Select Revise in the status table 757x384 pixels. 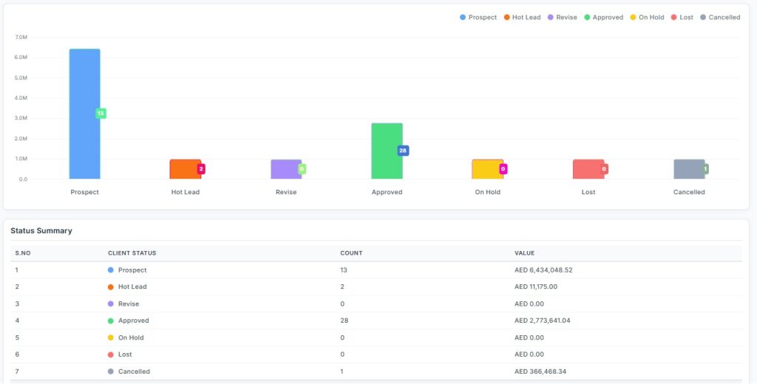click(129, 304)
